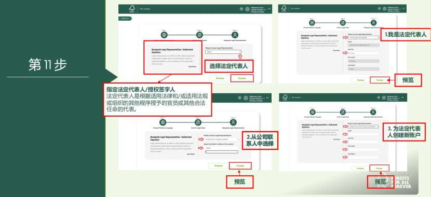Switch EN language selector in top-left screenshot
The image size is (431, 197).
pos(270,9)
